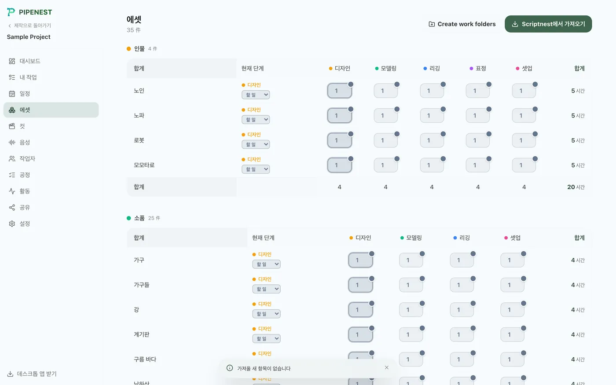
Task: Click the 구름 바다 리깅 hours input field
Action: [x=462, y=359]
